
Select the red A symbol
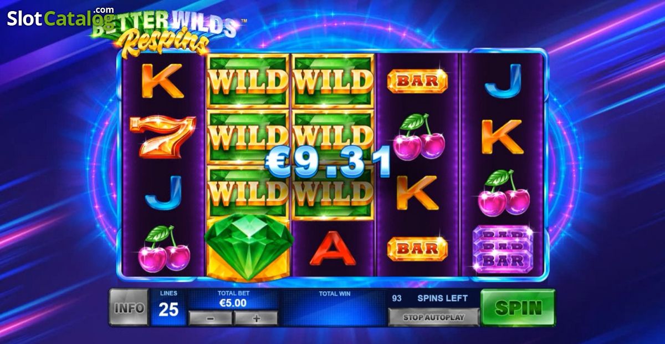click(332, 248)
